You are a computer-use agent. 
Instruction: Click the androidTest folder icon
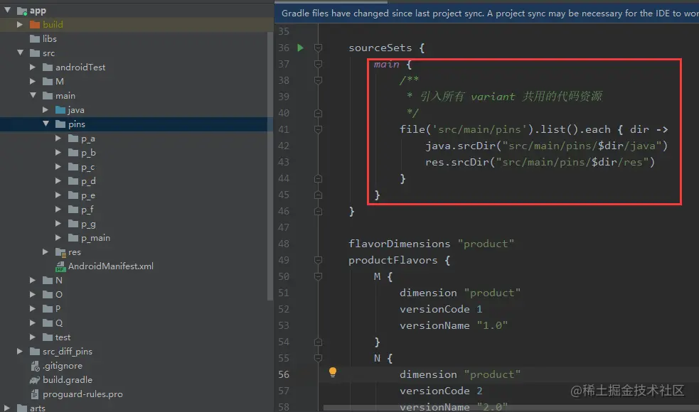(x=48, y=67)
